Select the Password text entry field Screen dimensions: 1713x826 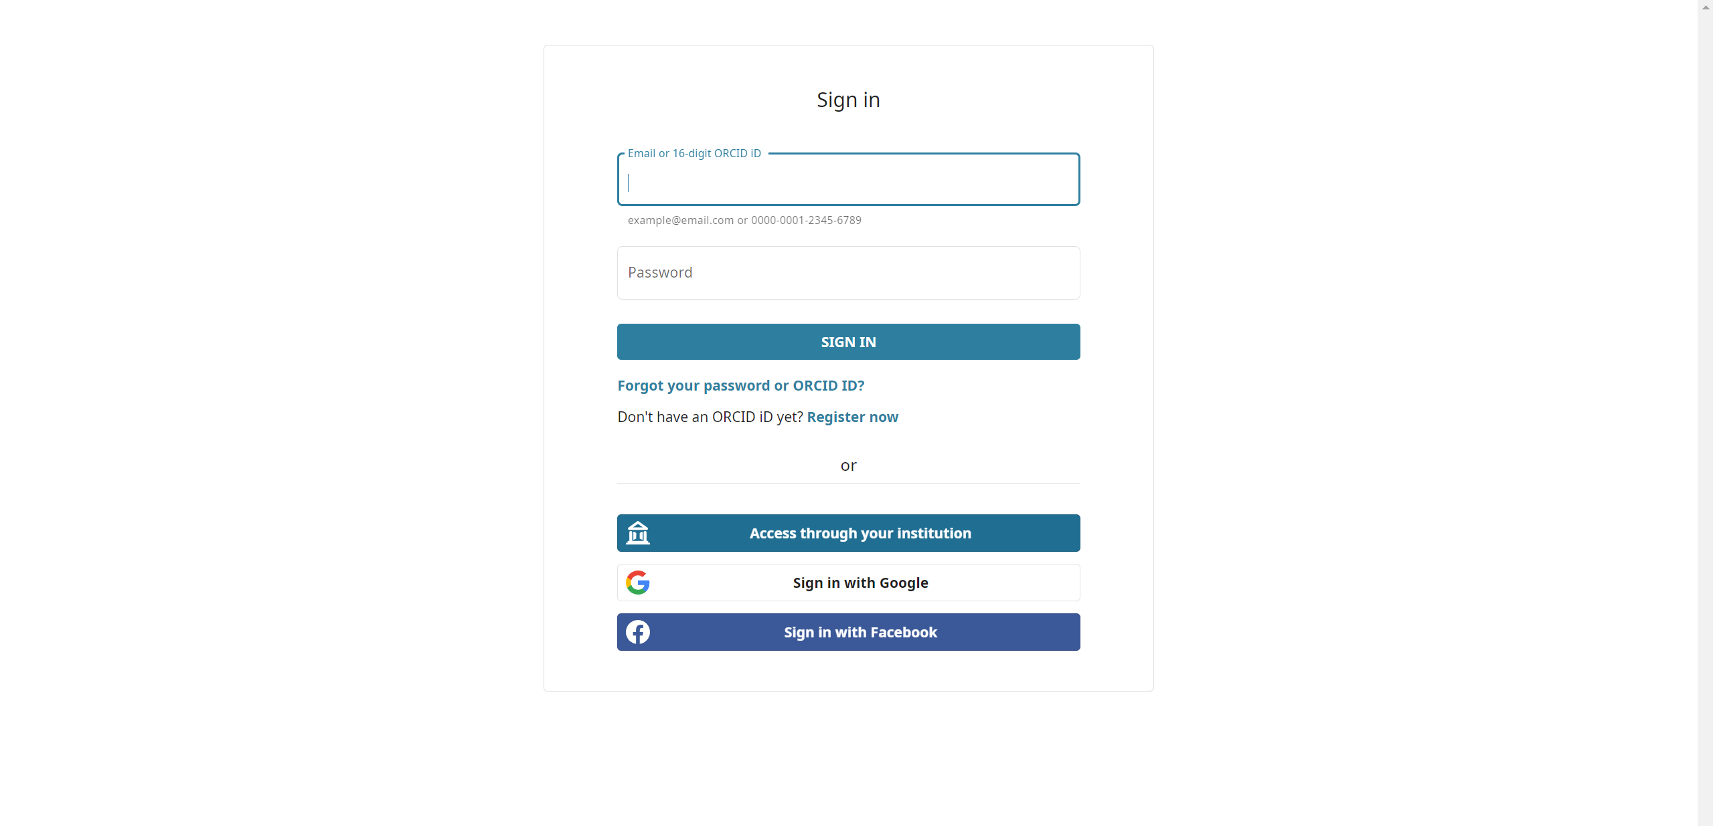[x=849, y=272]
